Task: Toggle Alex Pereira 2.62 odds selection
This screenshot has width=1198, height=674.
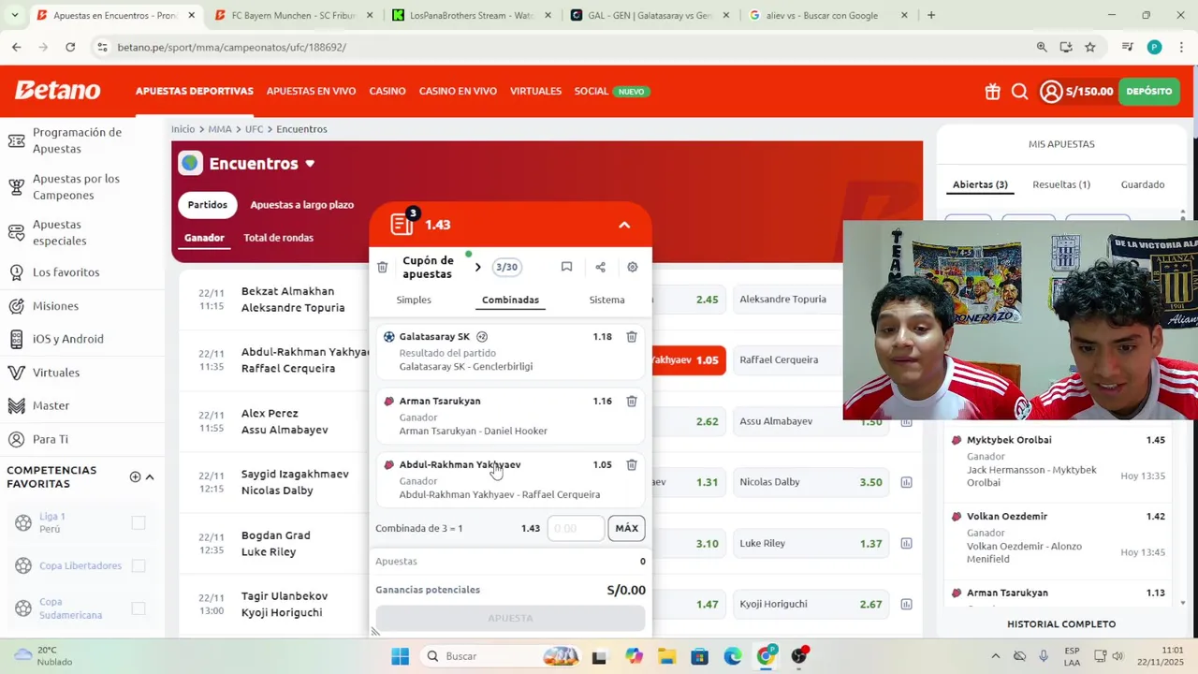Action: point(688,421)
